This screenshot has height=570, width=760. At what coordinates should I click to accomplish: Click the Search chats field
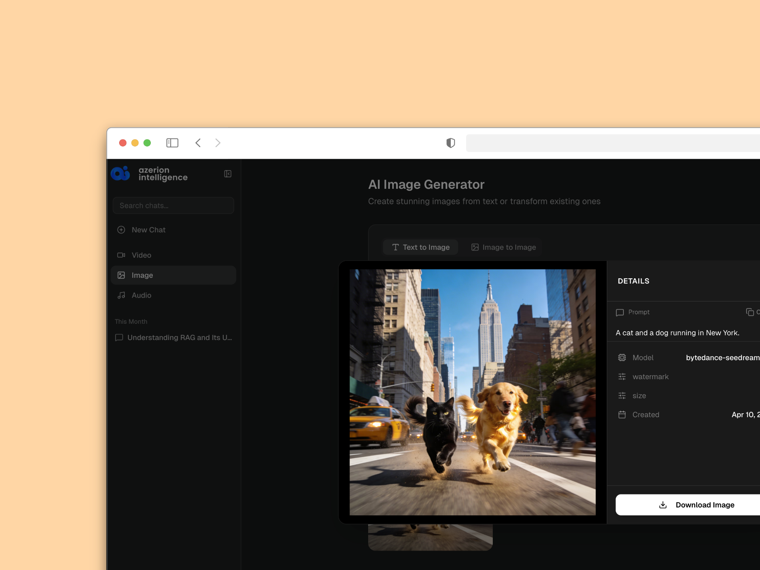click(173, 206)
